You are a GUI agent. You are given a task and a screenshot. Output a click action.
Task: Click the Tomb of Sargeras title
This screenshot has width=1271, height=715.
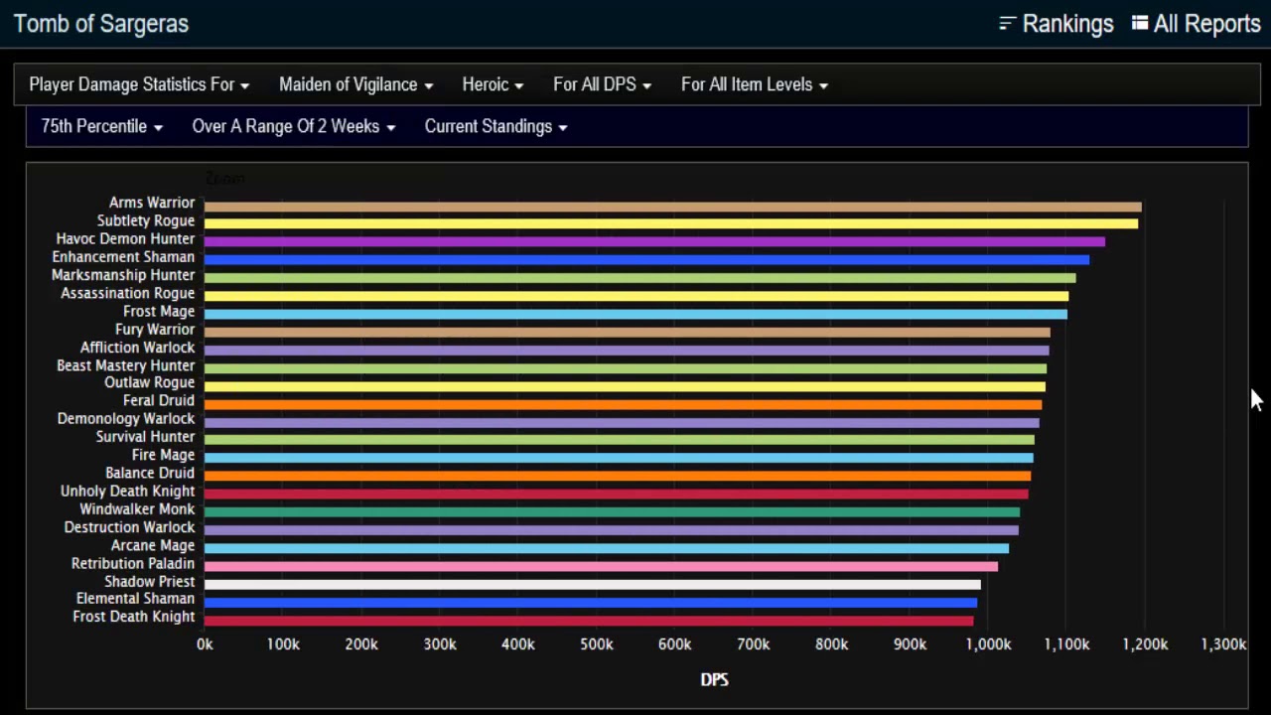coord(101,24)
